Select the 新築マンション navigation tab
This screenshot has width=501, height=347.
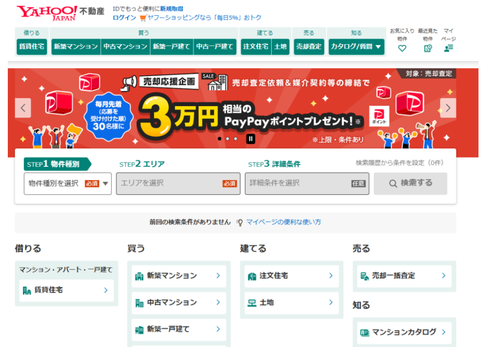click(76, 46)
